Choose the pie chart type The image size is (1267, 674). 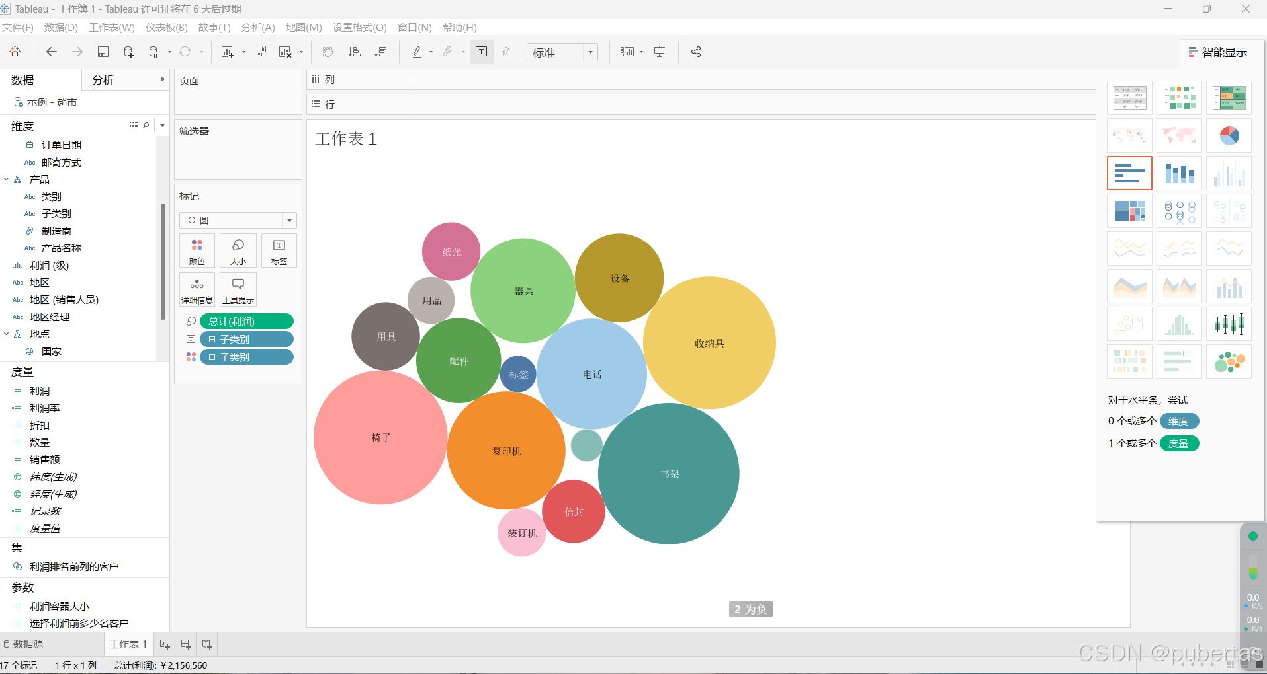click(x=1229, y=135)
